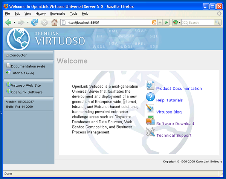Open the Conductor link in sidebar
The width and height of the screenshot is (226, 179).
[18, 55]
